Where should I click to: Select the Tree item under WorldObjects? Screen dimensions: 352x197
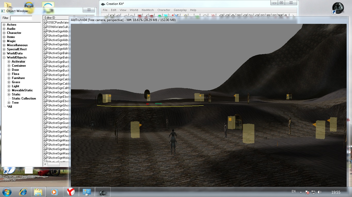tap(15, 103)
